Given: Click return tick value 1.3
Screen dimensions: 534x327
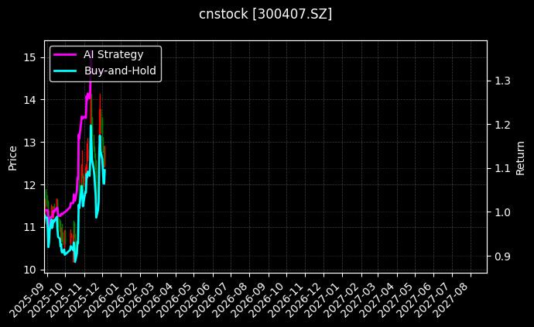Looking at the screenshot, I should (x=502, y=81).
